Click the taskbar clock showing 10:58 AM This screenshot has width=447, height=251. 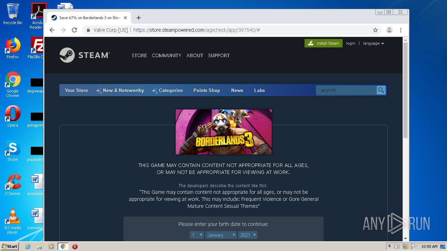tap(429, 246)
